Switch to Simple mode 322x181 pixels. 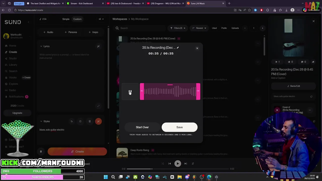(x=66, y=19)
